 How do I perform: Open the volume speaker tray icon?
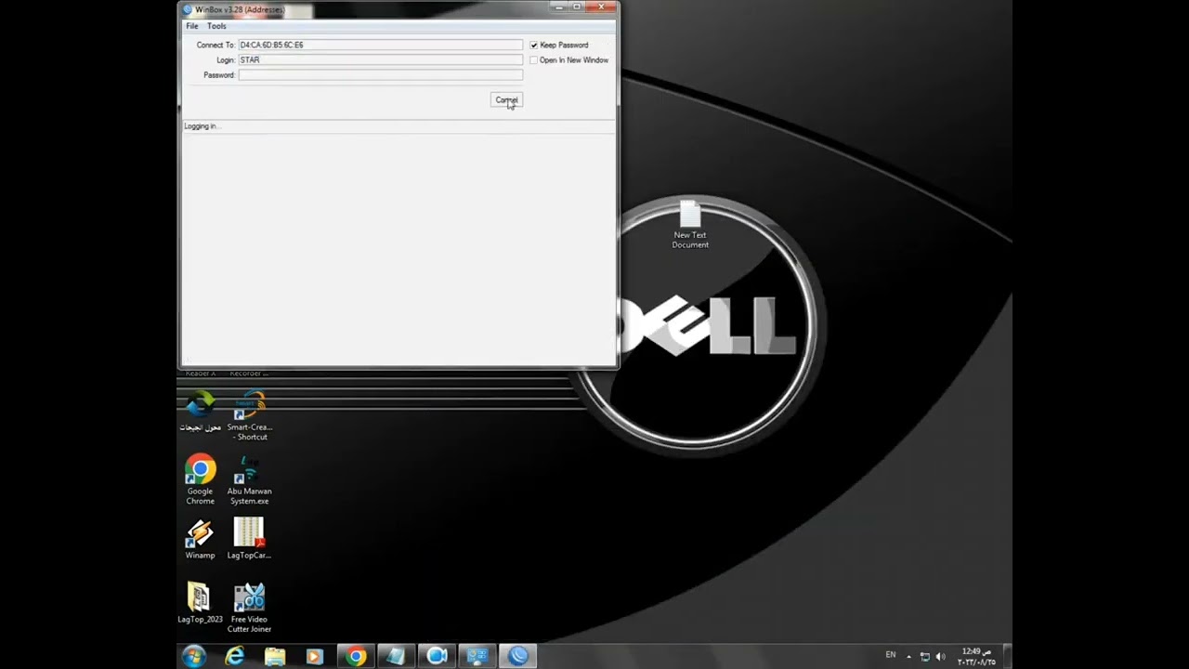[x=941, y=657]
